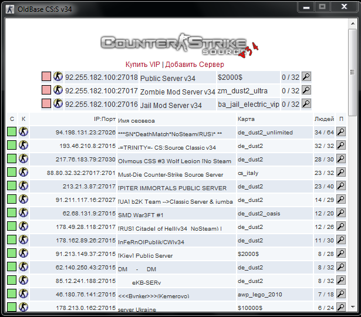This screenshot has width=361, height=317.
Task: Sort by the IP:Порт column header
Action: point(104,119)
